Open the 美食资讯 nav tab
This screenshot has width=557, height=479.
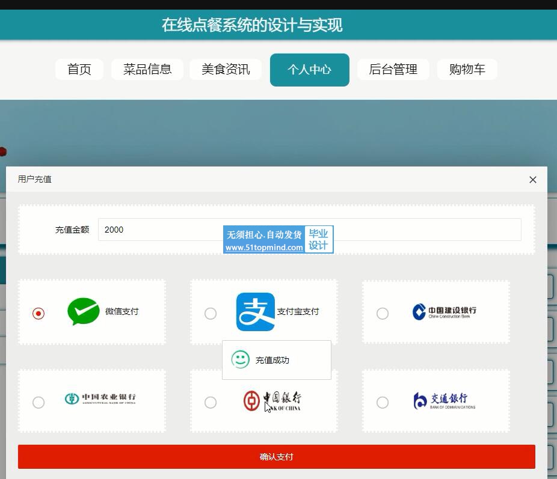click(226, 69)
